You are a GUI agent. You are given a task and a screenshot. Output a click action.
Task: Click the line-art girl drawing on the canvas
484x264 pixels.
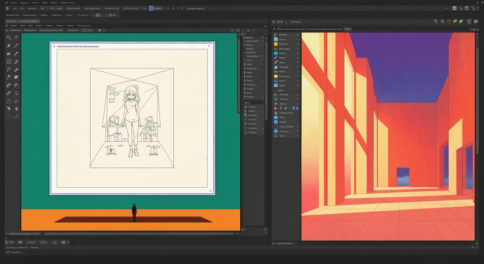coord(132,121)
